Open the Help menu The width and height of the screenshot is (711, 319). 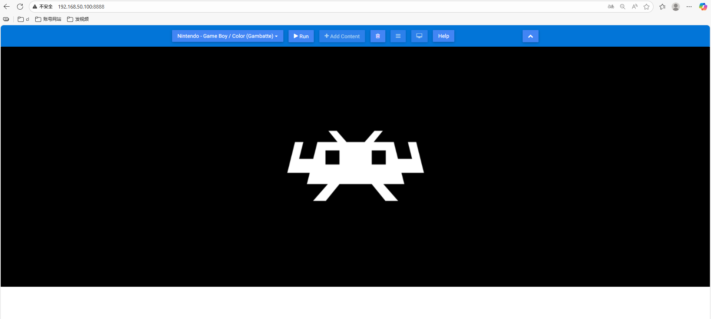[x=443, y=36]
